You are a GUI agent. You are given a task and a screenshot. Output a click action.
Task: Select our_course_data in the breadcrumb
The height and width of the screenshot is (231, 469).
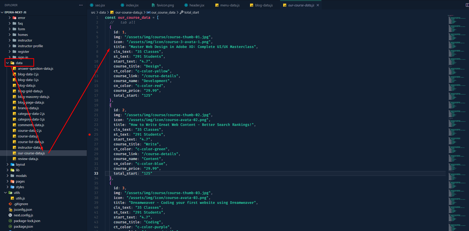click(163, 12)
